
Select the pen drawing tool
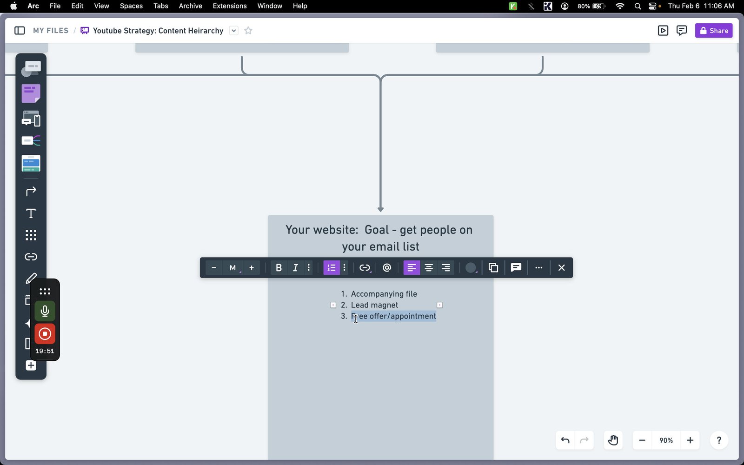tap(31, 279)
